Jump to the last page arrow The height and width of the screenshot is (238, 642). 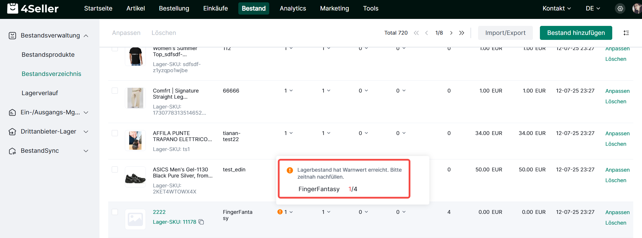[x=461, y=33]
